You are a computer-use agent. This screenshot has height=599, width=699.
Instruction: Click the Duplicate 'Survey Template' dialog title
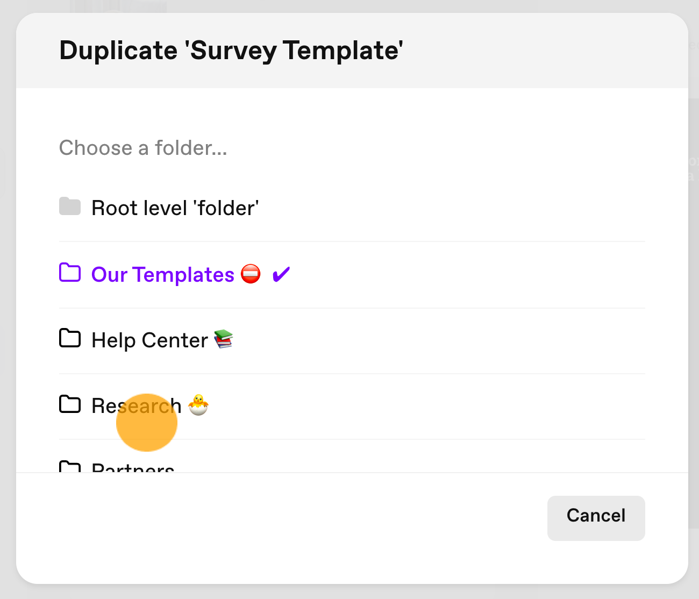(x=231, y=51)
